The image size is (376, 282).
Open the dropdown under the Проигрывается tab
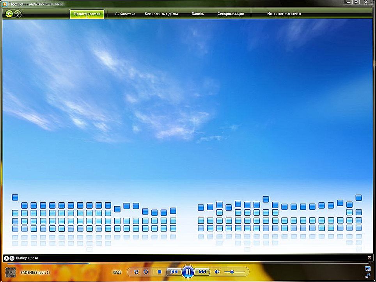coord(87,18)
